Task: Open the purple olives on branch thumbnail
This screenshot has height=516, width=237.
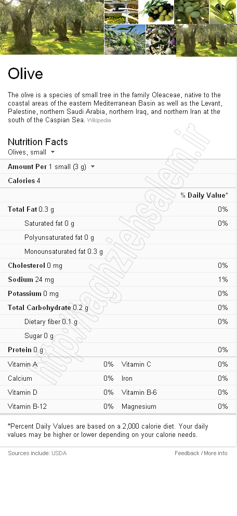Action: pyautogui.click(x=161, y=40)
